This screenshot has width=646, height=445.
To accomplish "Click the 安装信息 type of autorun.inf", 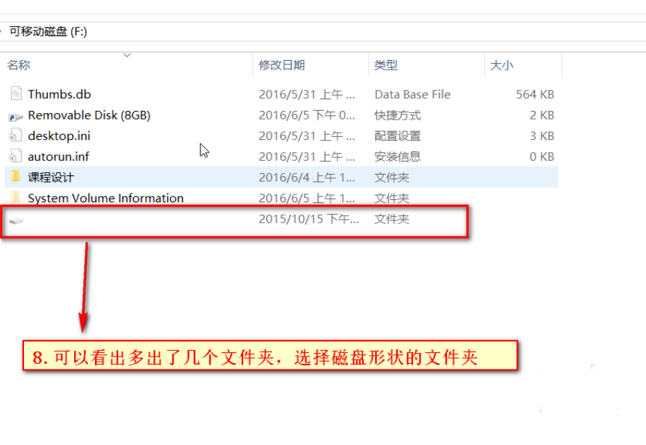I will click(398, 157).
